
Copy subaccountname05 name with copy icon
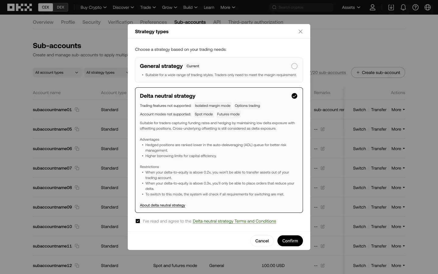(77, 129)
